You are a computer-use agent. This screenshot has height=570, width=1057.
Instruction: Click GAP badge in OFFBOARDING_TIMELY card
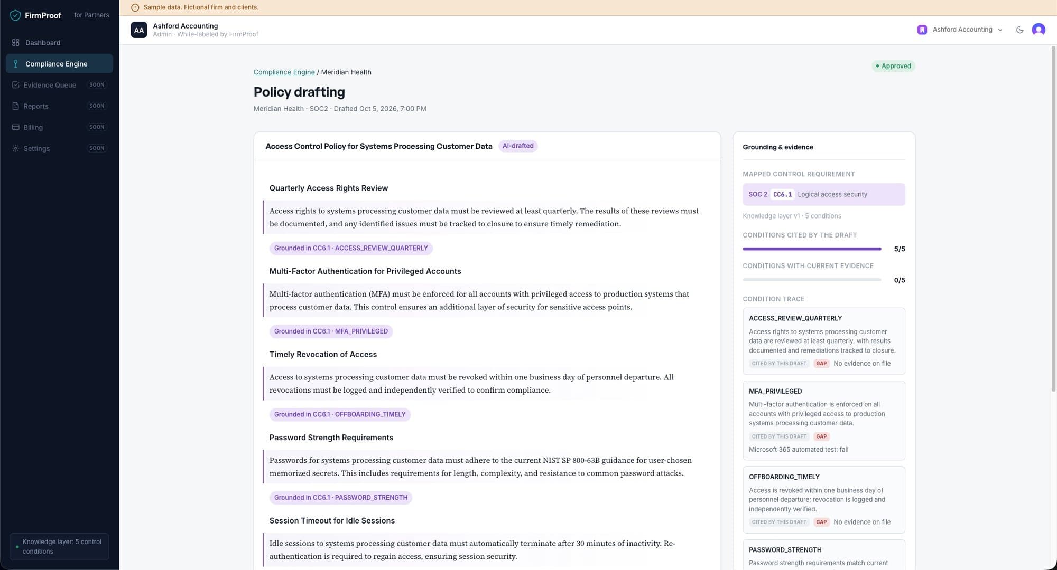[821, 522]
